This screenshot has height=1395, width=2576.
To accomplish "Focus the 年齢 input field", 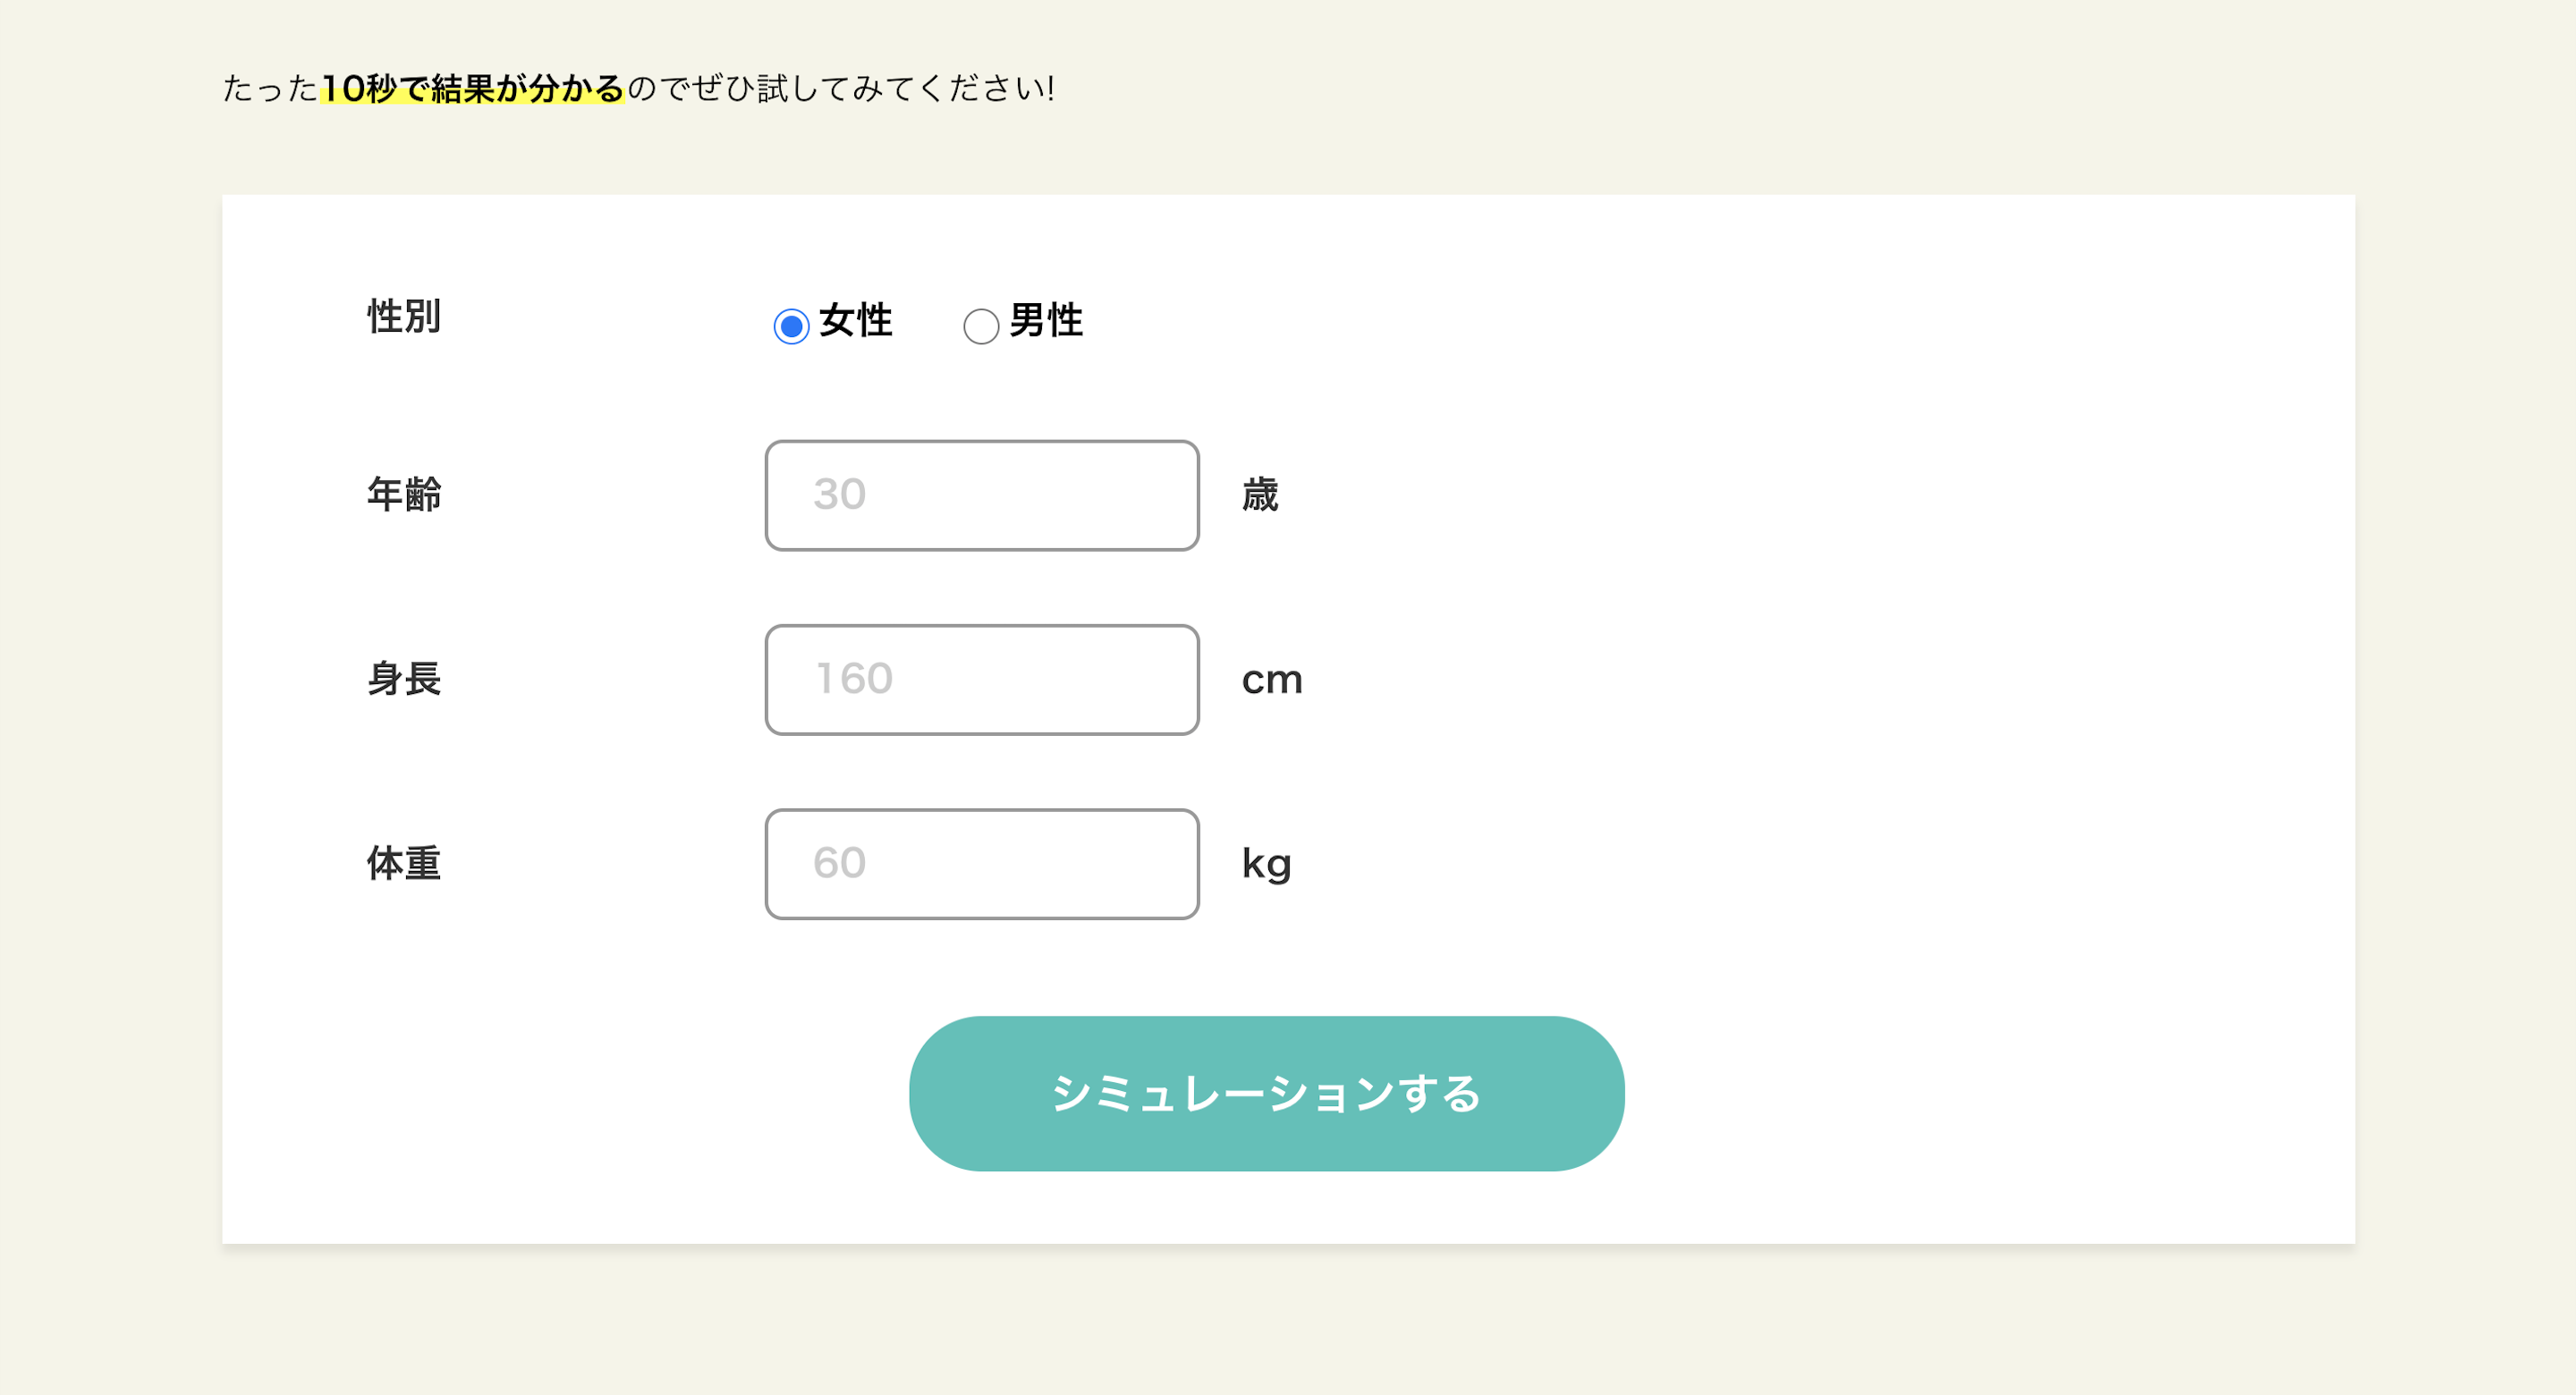I will (x=982, y=495).
